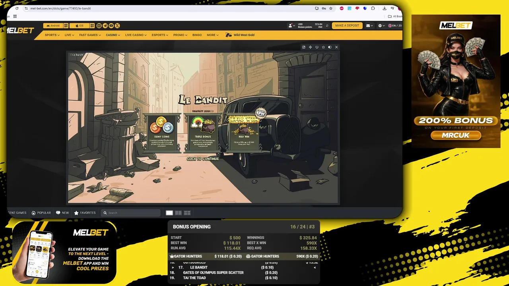This screenshot has width=509, height=286.
Task: Open the browser downloads icon
Action: click(x=385, y=8)
